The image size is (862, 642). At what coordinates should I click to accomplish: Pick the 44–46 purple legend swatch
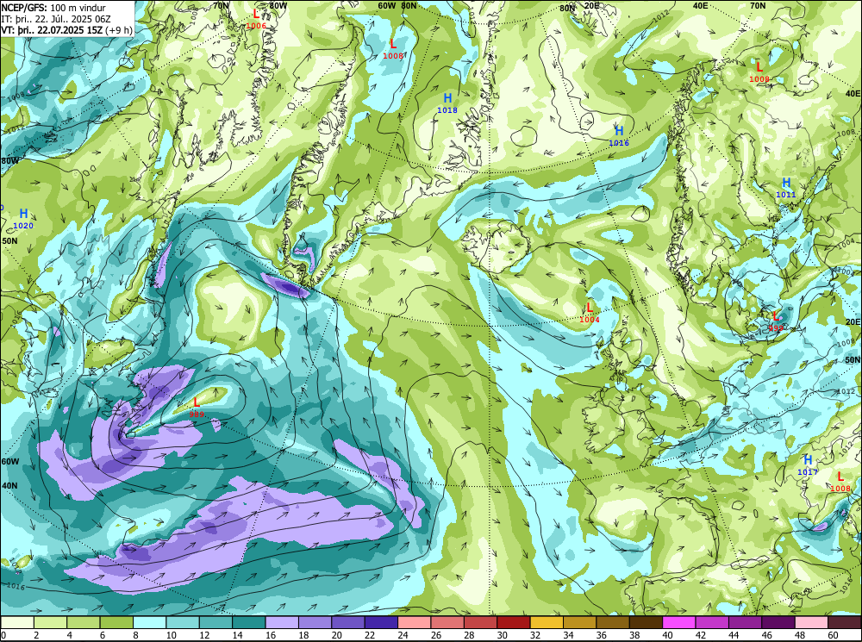745,622
